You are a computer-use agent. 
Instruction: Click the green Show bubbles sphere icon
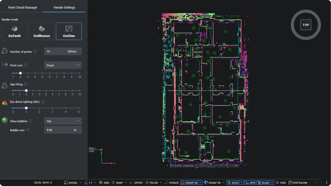tap(4, 120)
